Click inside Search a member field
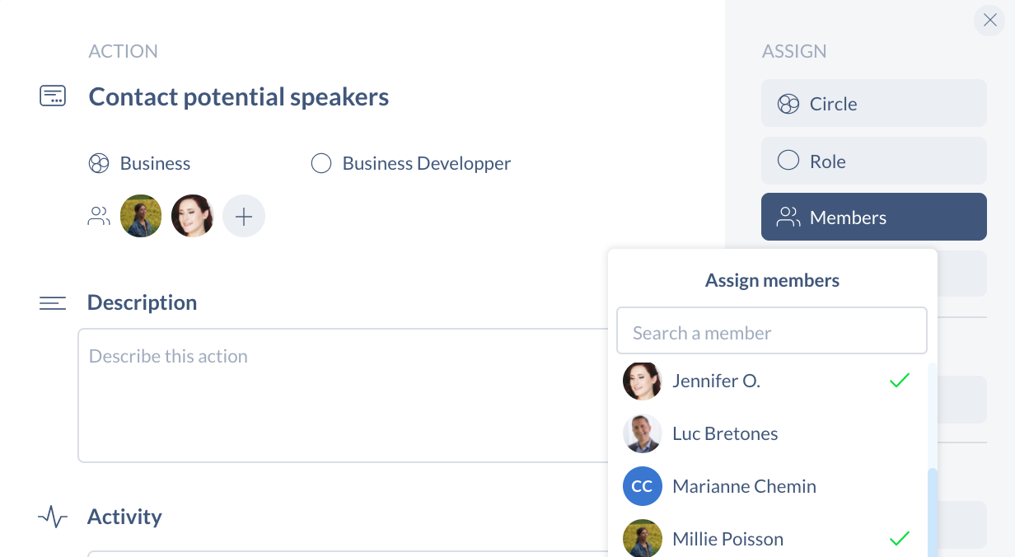This screenshot has width=1015, height=557. point(772,331)
